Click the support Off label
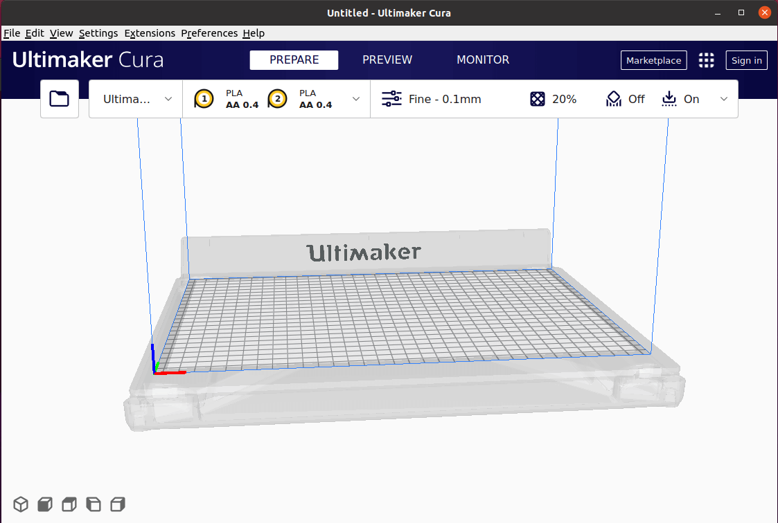Image resolution: width=778 pixels, height=523 pixels. coord(637,99)
